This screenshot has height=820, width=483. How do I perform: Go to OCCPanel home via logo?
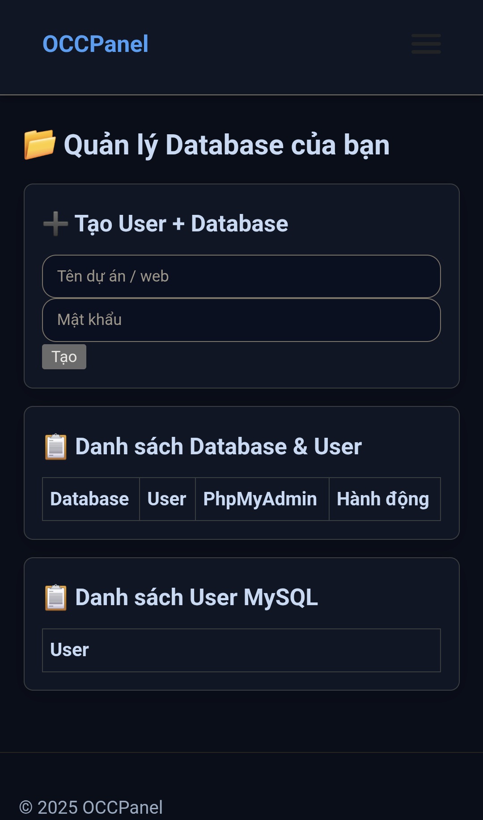click(x=95, y=44)
